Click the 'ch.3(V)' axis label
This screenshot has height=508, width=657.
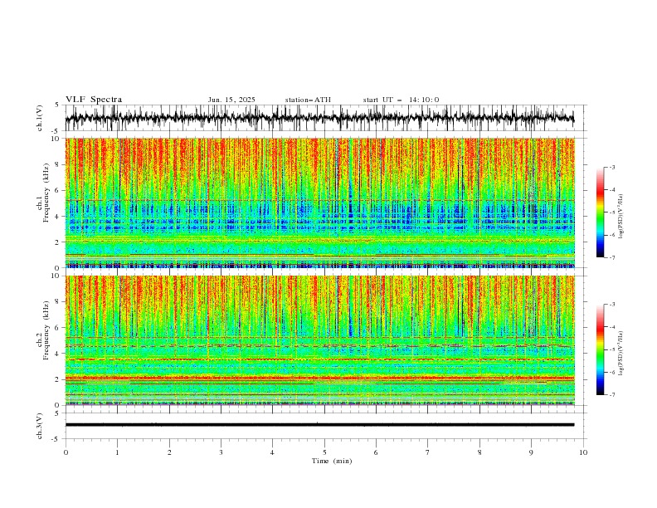tap(40, 426)
